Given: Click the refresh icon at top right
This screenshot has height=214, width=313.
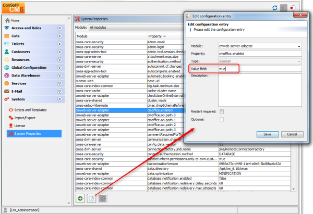Looking at the screenshot, I should click(275, 8).
